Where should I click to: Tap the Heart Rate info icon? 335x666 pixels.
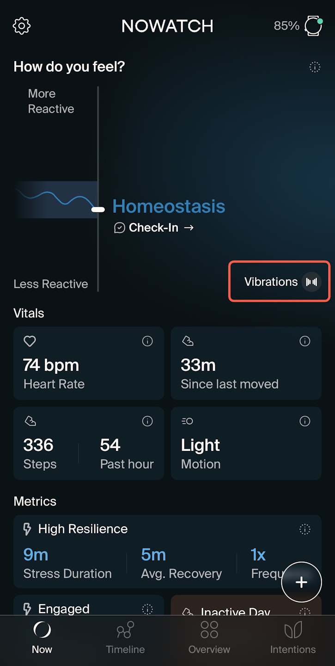pos(147,341)
